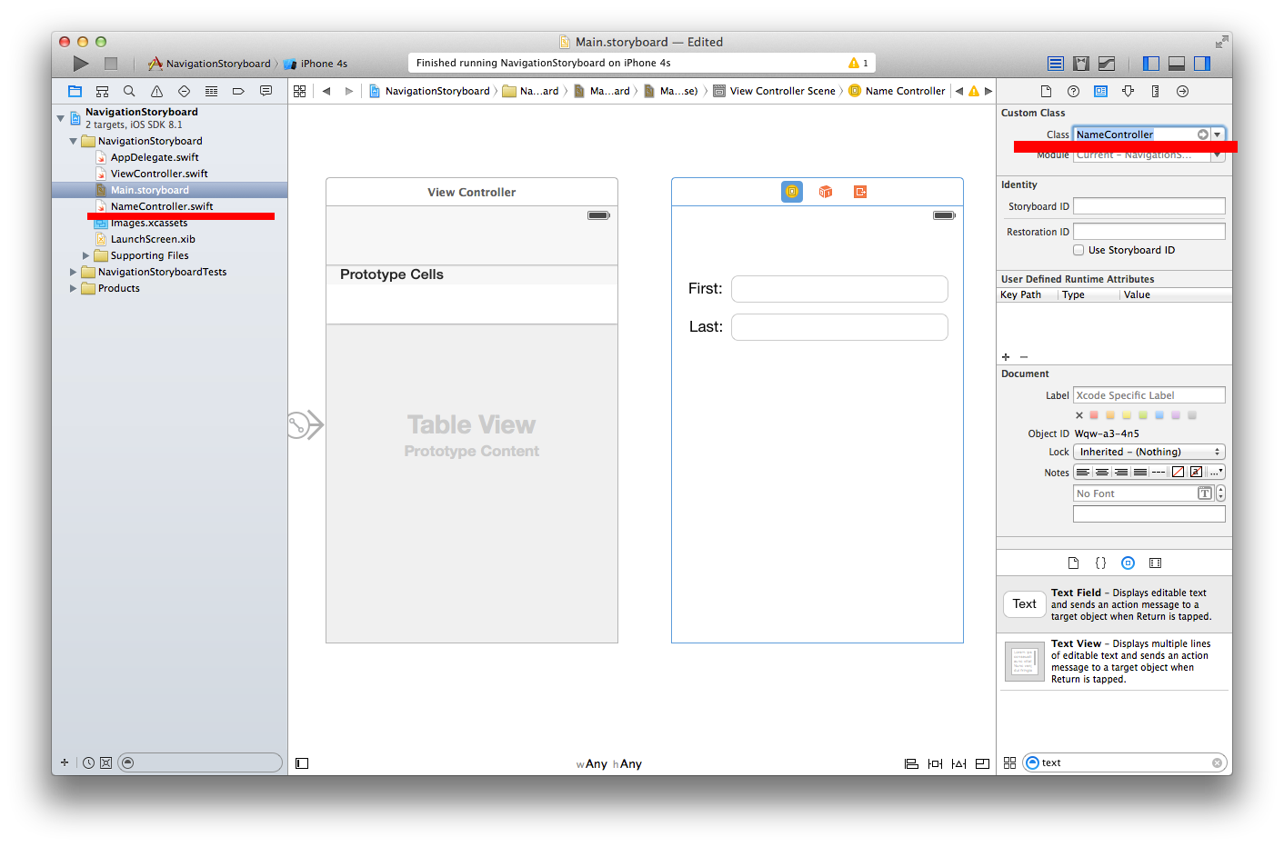Open the Lock popup menu
The width and height of the screenshot is (1284, 847).
[x=1149, y=452]
